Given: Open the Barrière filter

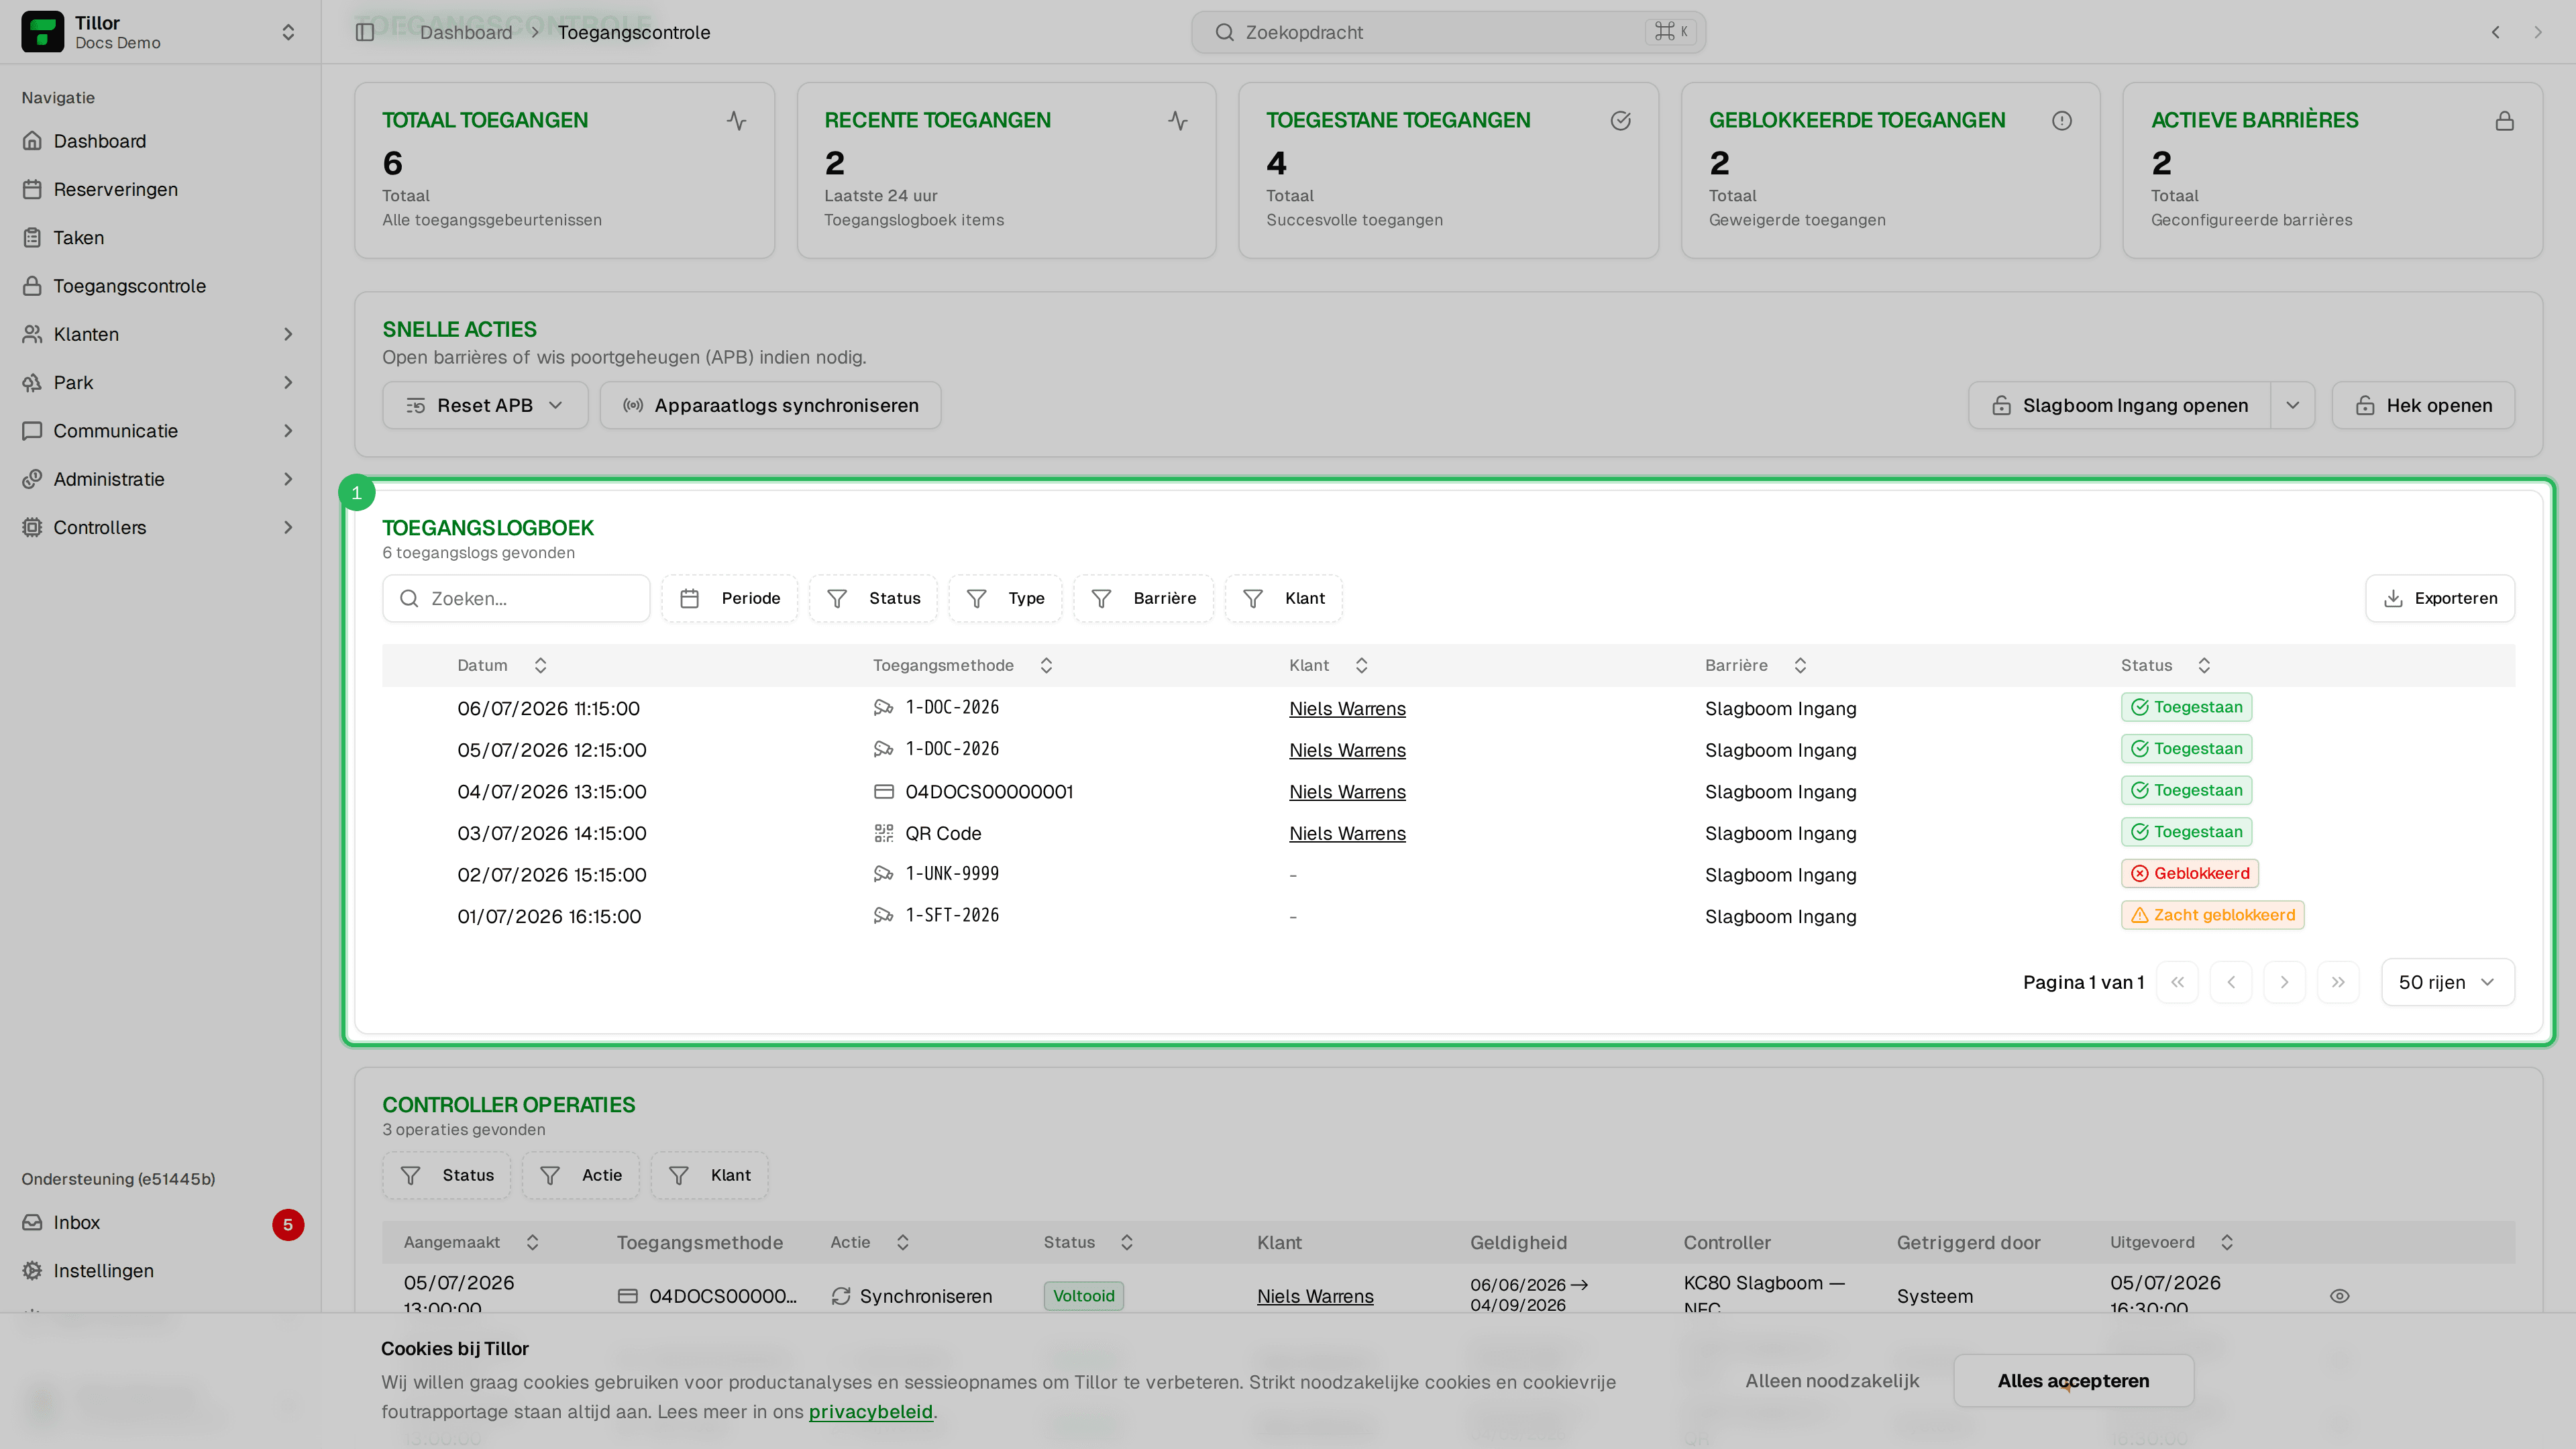Looking at the screenshot, I should pyautogui.click(x=1143, y=598).
